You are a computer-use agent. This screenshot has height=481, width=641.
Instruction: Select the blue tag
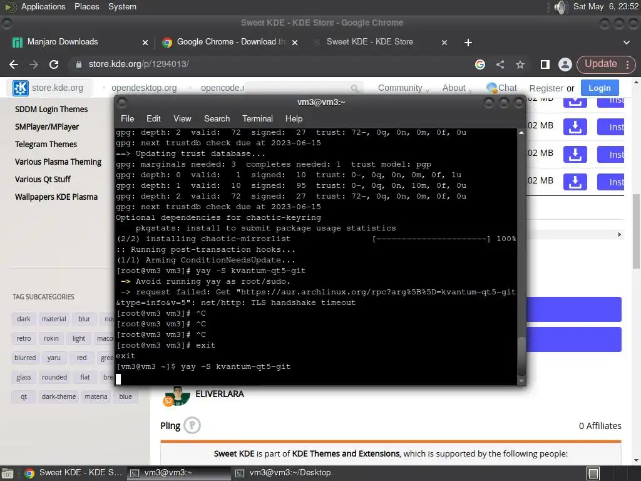(125, 396)
